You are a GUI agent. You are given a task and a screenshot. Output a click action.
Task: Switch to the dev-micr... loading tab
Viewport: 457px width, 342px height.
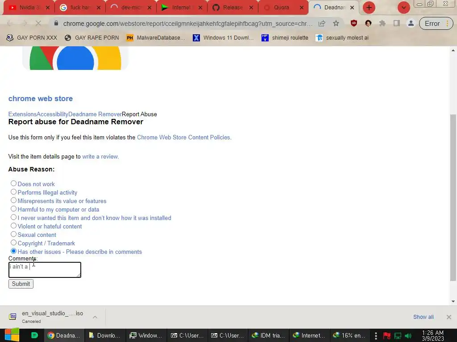click(131, 8)
